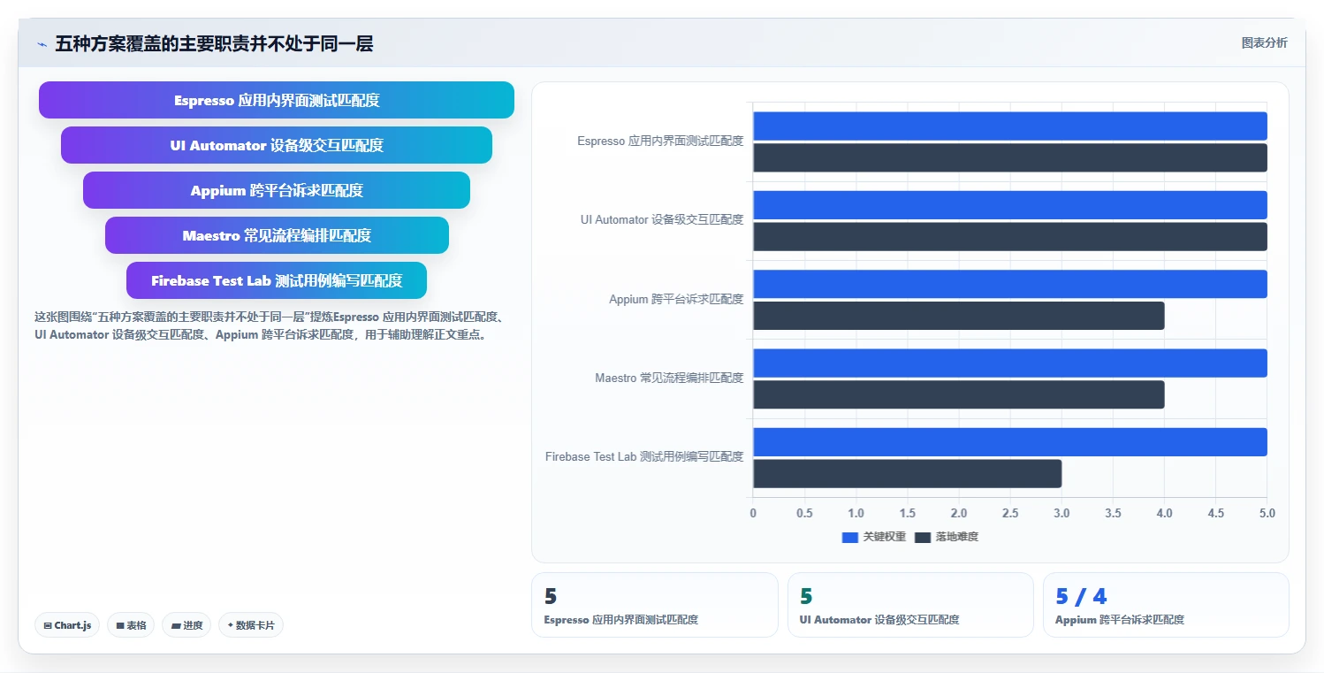Image resolution: width=1324 pixels, height=673 pixels.
Task: Click Firebase Test Lab dark chart bar
Action: click(x=908, y=473)
